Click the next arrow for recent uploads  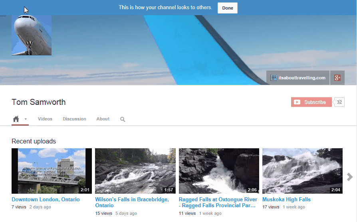coord(350,177)
